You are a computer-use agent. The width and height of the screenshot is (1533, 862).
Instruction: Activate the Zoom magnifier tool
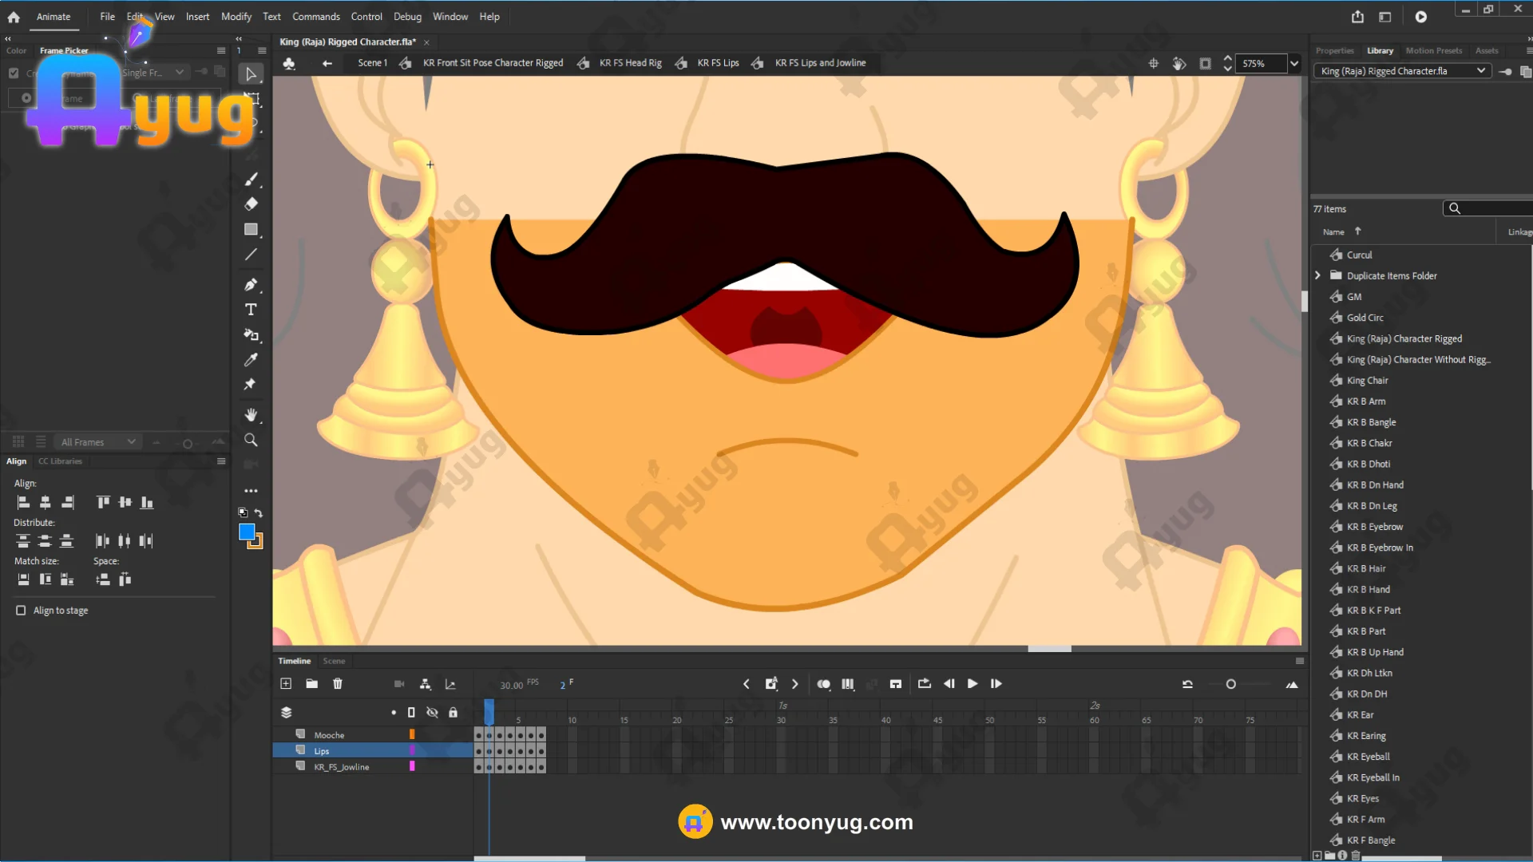point(251,440)
